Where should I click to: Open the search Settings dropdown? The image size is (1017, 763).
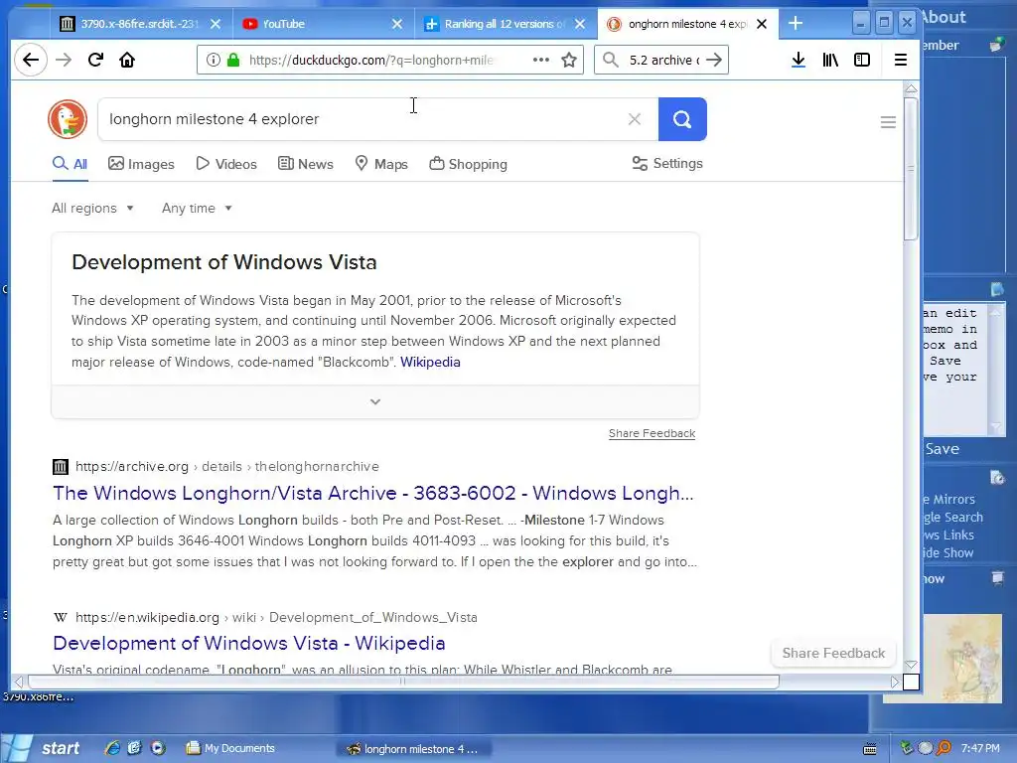coord(667,164)
